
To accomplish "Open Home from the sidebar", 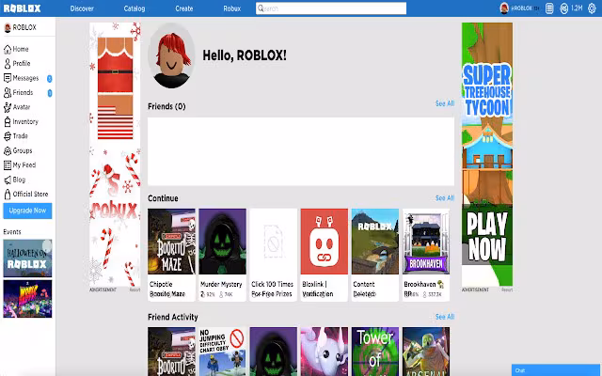I will click(16, 49).
